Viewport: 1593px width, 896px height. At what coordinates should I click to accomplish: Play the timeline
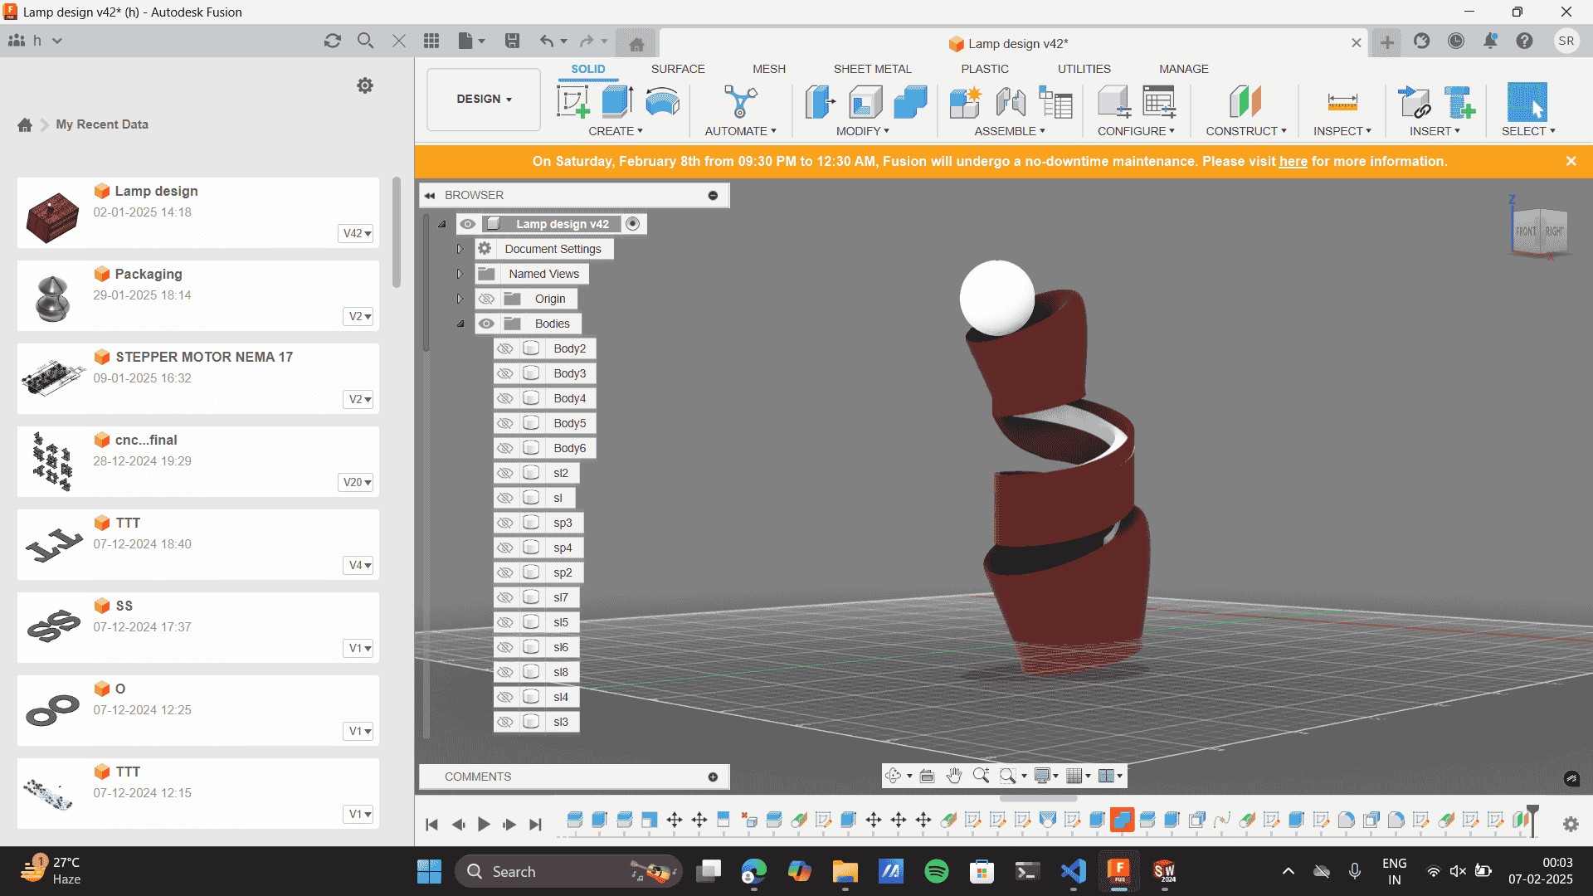(x=484, y=824)
